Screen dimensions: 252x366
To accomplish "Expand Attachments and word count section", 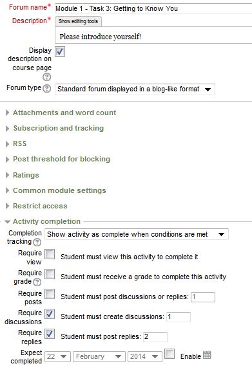I will tap(64, 113).
